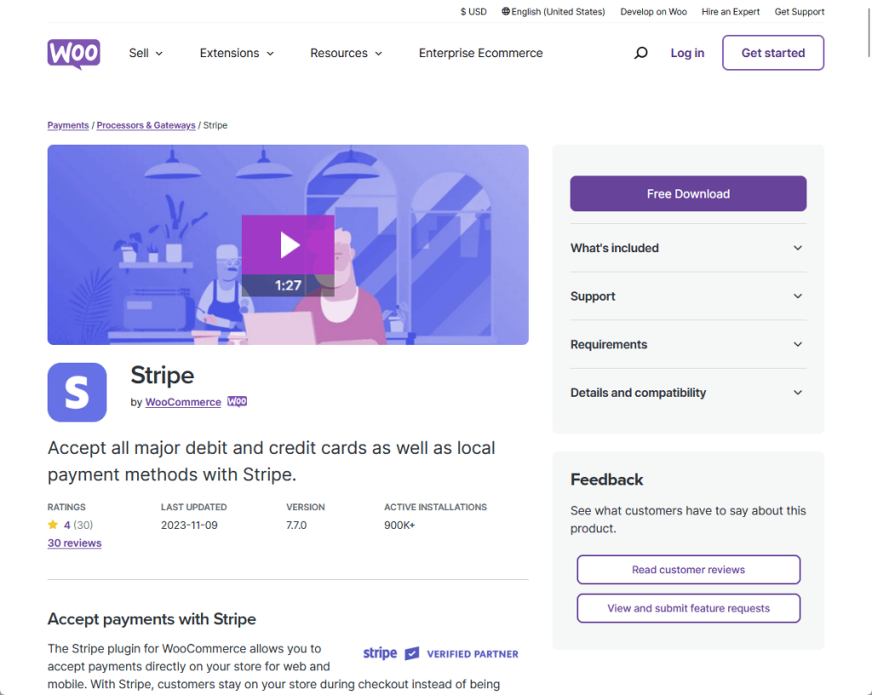Click the Woo logo in the header
Image resolution: width=872 pixels, height=695 pixels.
tap(73, 54)
